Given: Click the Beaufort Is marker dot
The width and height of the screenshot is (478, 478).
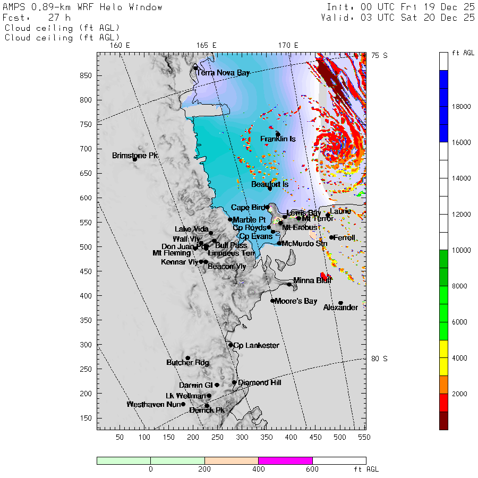Looking at the screenshot, I should point(270,189).
